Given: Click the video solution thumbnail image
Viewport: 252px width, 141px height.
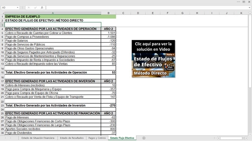Looking at the screenshot, I should point(153,59).
